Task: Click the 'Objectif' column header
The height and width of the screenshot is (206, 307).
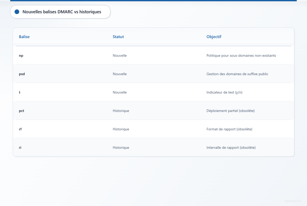Action: [214, 37]
